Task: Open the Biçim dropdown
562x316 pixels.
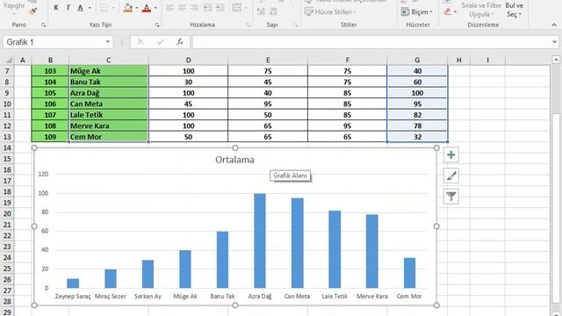Action: [x=416, y=11]
